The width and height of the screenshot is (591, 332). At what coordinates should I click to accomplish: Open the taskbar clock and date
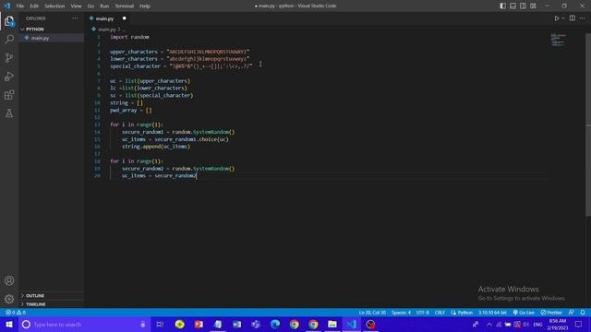click(558, 325)
